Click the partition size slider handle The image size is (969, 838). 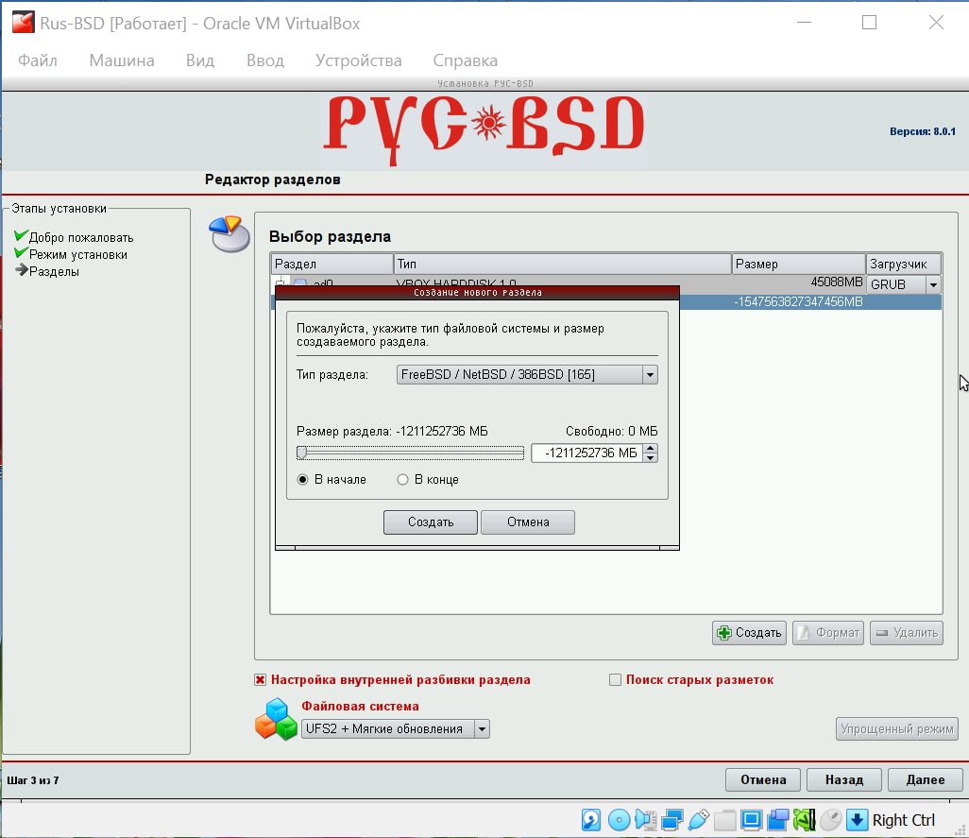(x=301, y=453)
